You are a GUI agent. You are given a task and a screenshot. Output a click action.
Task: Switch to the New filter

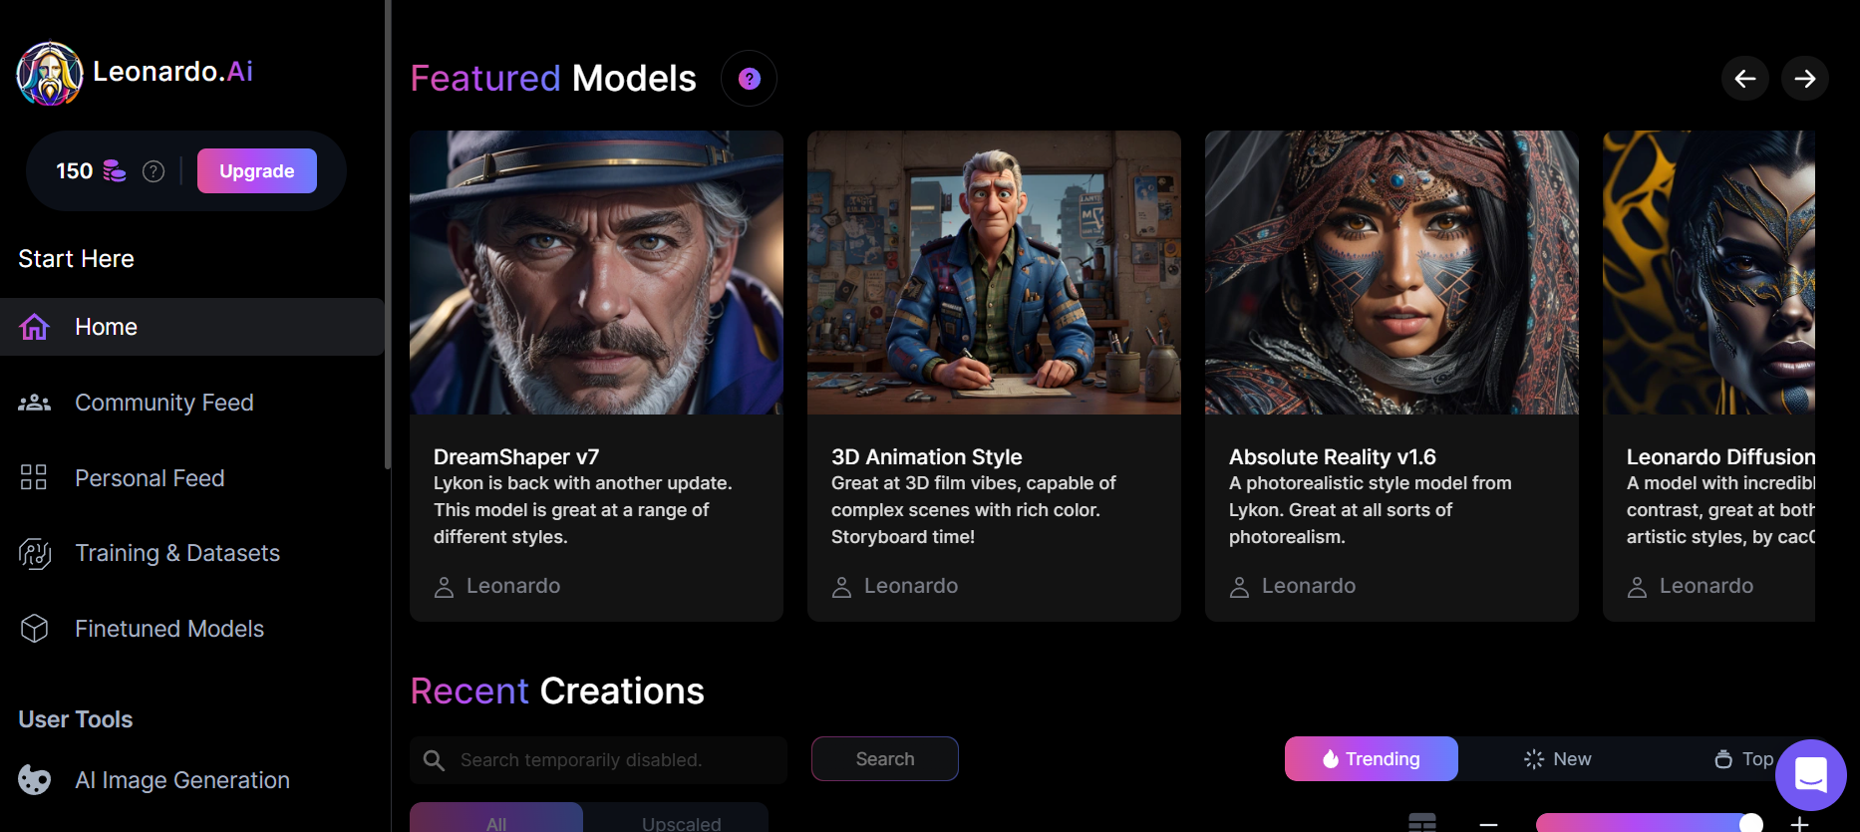(x=1558, y=759)
